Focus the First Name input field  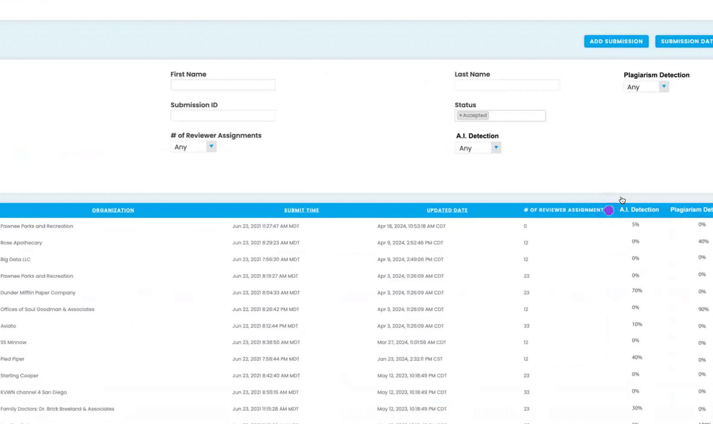click(x=223, y=85)
